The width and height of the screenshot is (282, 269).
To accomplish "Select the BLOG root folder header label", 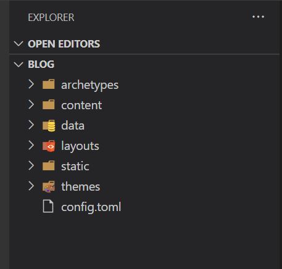I will coord(41,64).
